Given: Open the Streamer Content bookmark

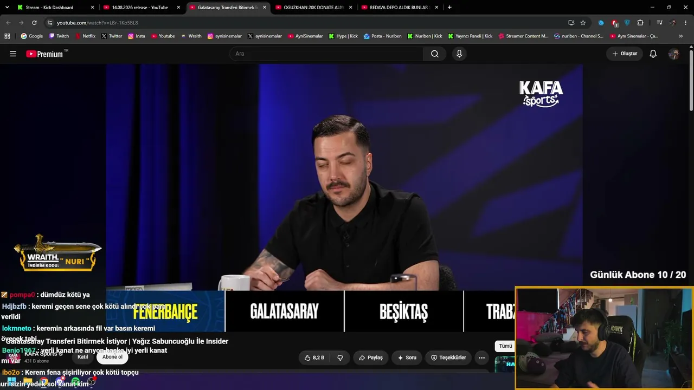Looking at the screenshot, I should [523, 36].
